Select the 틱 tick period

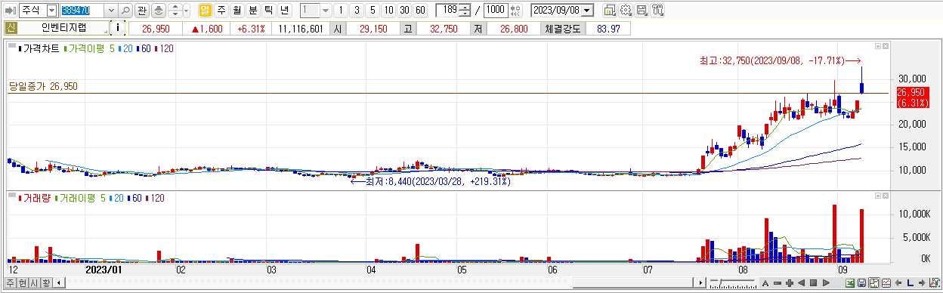[268, 11]
